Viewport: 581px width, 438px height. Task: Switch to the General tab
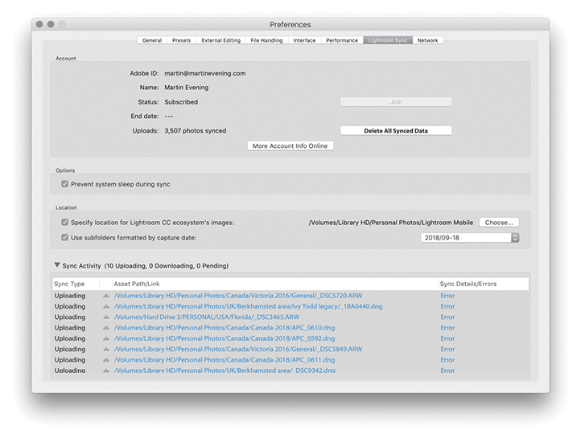[x=152, y=40]
